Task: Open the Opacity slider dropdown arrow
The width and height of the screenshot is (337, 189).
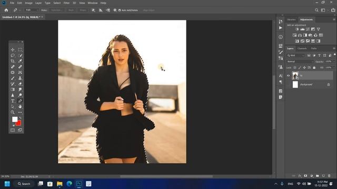Action: (x=333, y=61)
